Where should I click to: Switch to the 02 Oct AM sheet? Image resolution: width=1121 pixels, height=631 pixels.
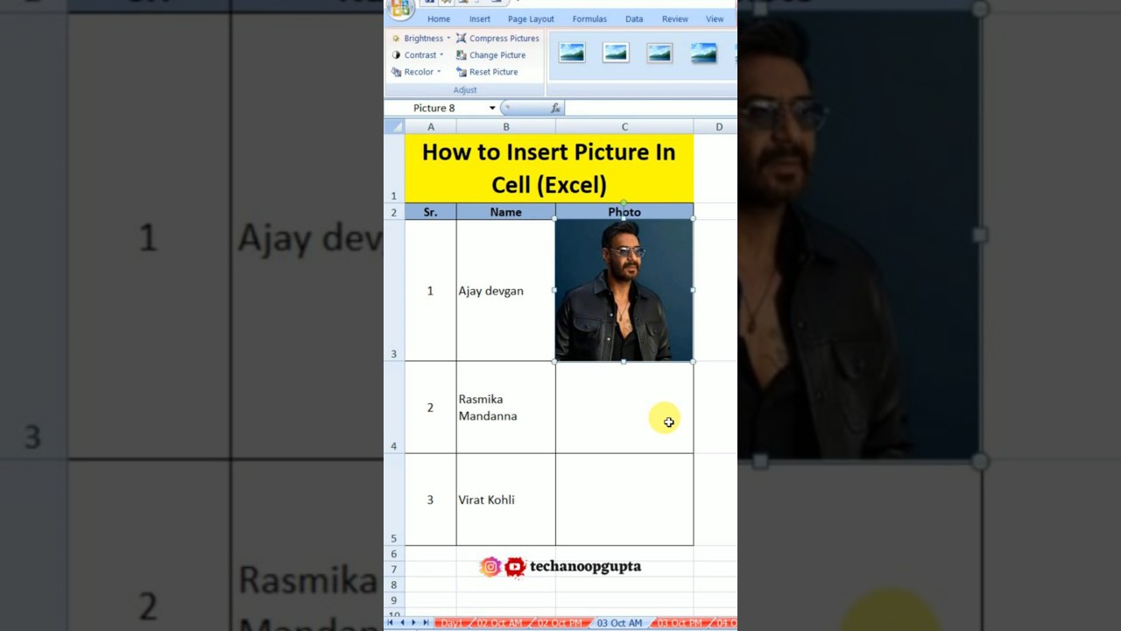click(x=499, y=623)
